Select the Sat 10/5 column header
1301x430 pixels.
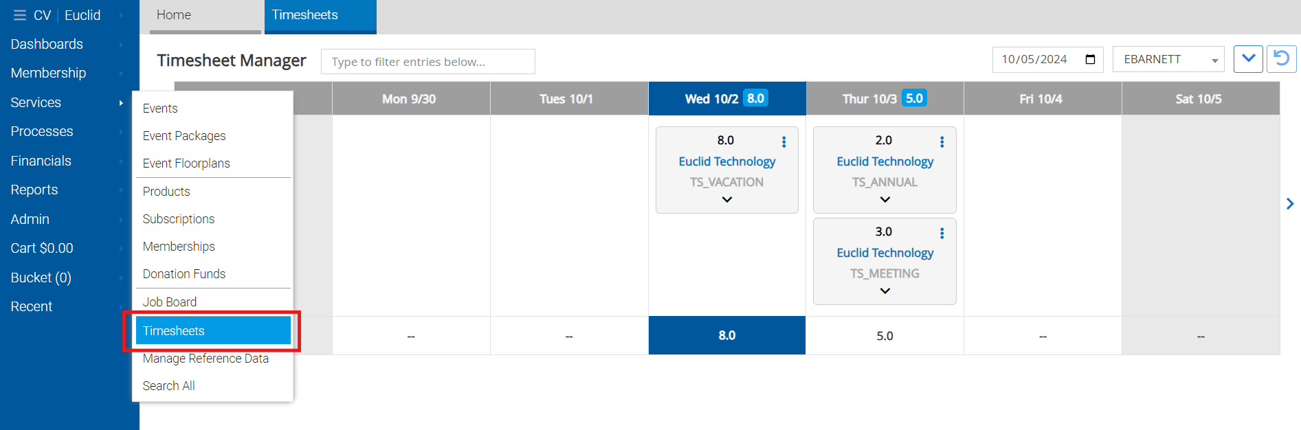pyautogui.click(x=1201, y=99)
